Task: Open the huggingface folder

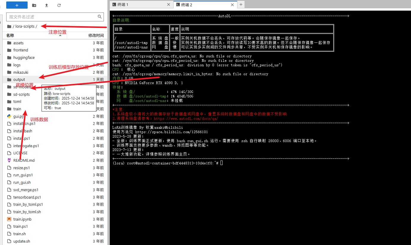Action: [24, 57]
